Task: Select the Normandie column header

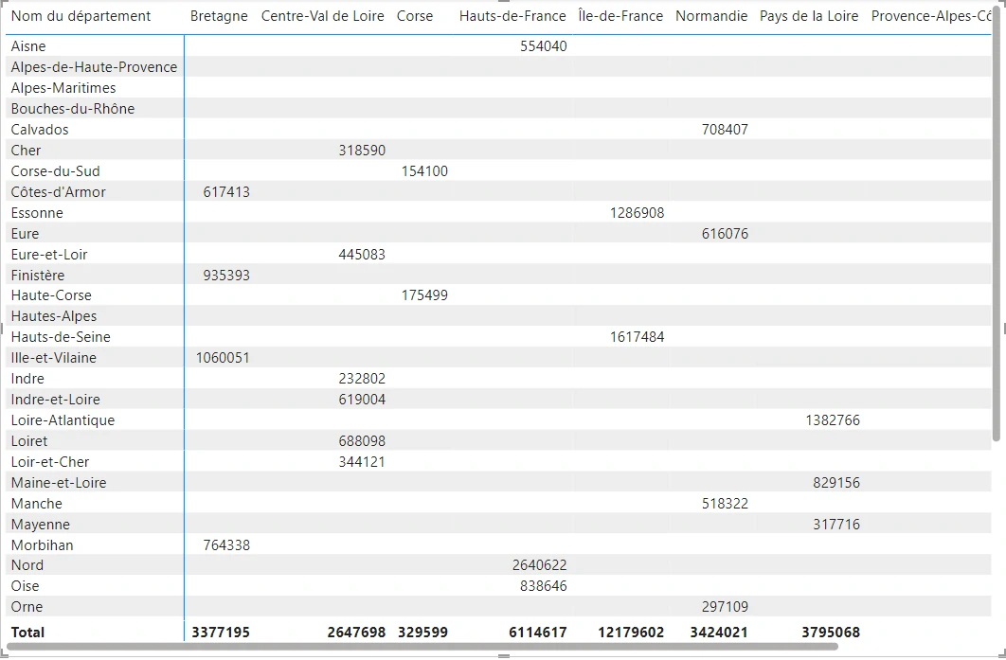Action: (x=711, y=16)
